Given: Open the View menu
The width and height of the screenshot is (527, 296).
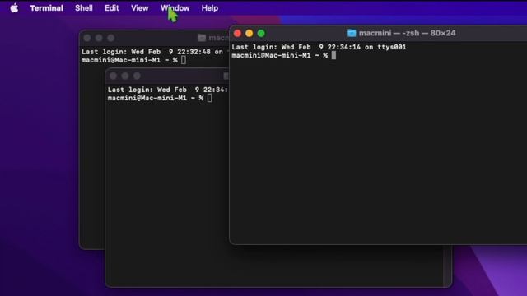Looking at the screenshot, I should tap(139, 8).
